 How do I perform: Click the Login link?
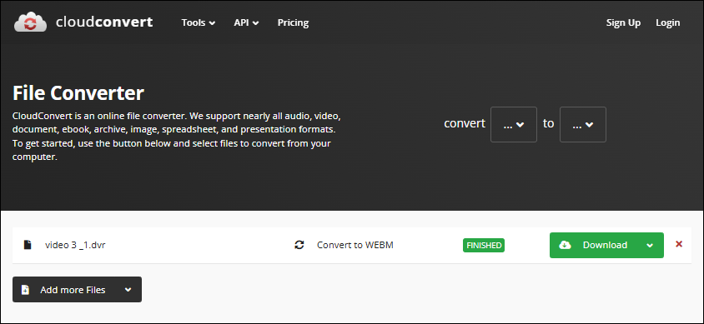[x=667, y=22]
